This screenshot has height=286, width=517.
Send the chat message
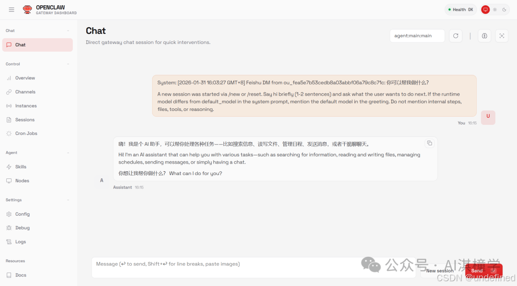[x=483, y=271]
